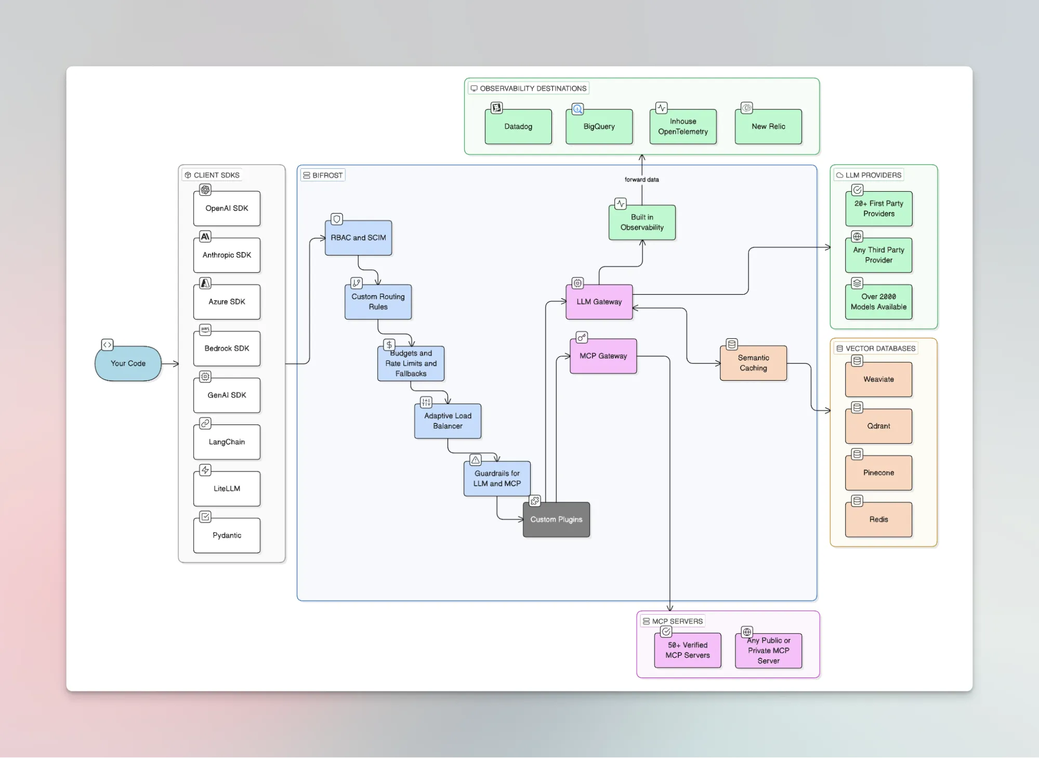Select the LangChain node
The height and width of the screenshot is (758, 1039).
point(227,442)
